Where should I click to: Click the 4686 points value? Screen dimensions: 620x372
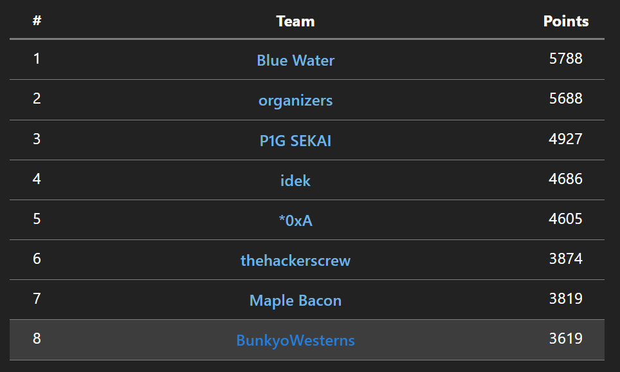click(x=565, y=179)
